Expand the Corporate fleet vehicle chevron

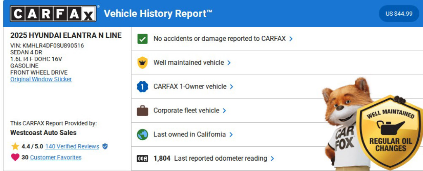click(224, 110)
